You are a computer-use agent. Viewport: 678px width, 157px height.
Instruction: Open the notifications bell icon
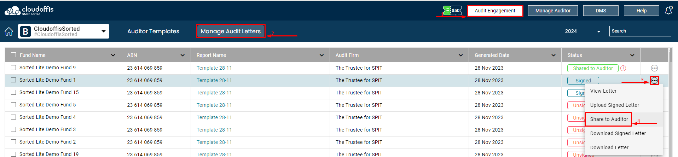point(668,10)
